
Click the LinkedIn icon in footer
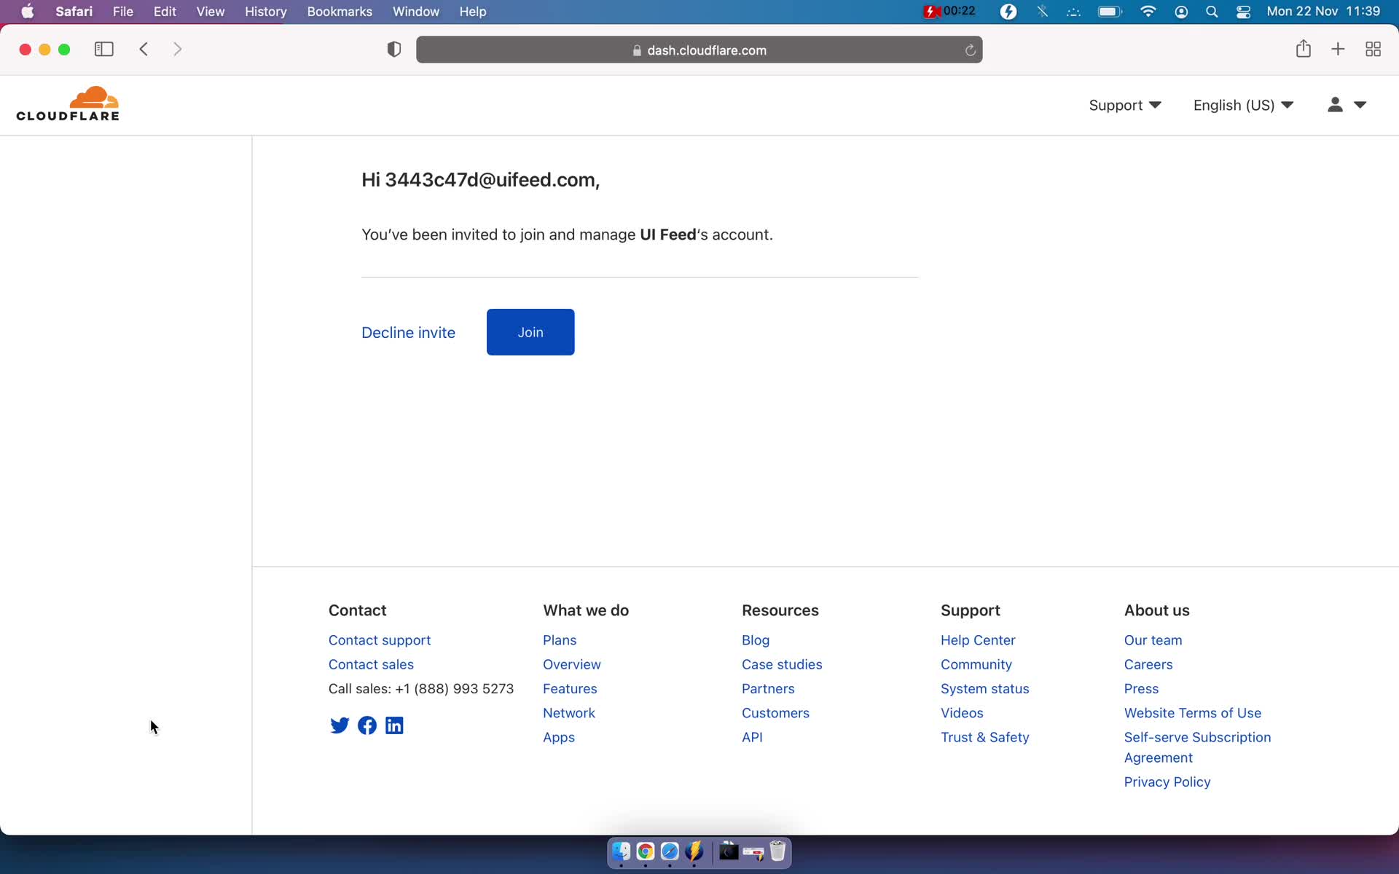[395, 725]
